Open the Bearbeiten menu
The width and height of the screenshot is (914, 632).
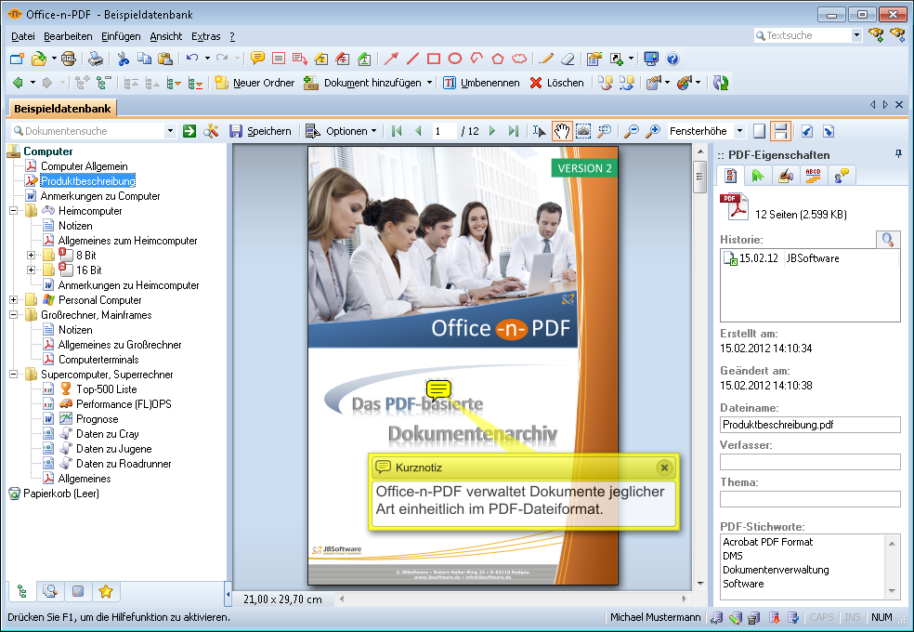(68, 36)
